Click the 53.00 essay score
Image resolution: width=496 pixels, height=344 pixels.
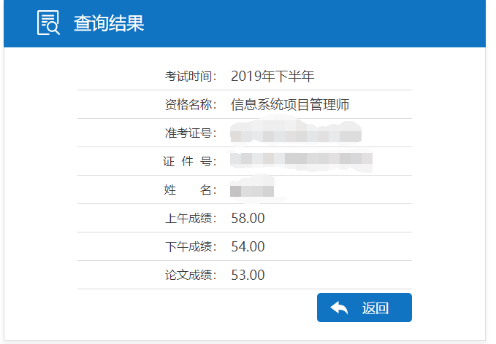tap(248, 275)
